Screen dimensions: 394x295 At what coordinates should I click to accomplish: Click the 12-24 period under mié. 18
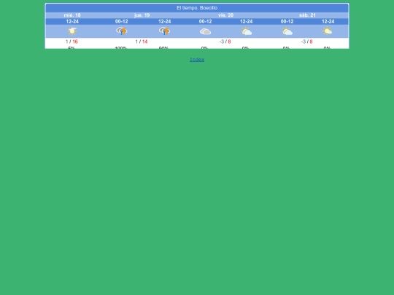coord(72,22)
